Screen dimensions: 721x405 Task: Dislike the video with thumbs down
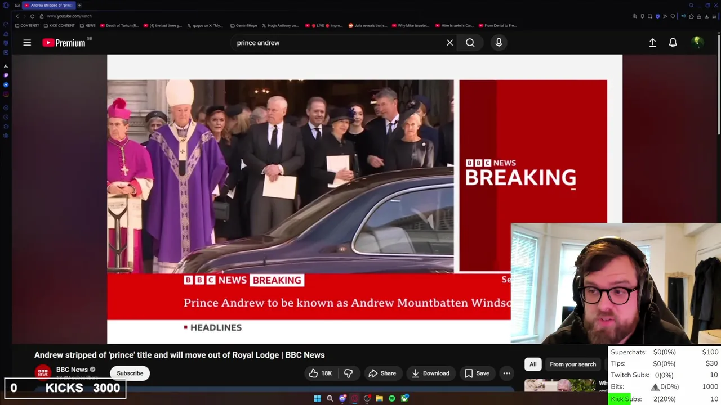[x=348, y=373]
